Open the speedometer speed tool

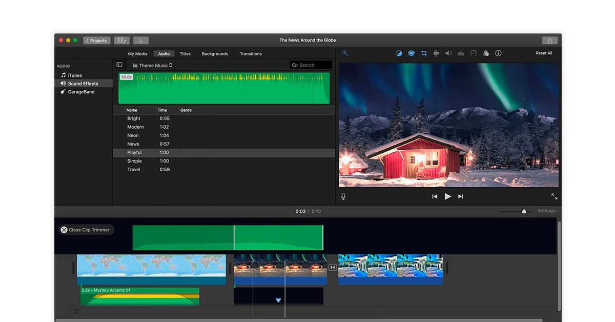(474, 53)
